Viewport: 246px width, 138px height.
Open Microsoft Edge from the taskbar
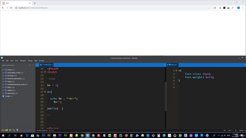coord(27,135)
